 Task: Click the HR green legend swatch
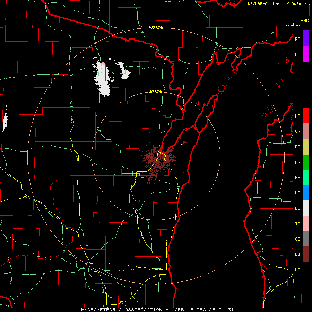(x=306, y=162)
